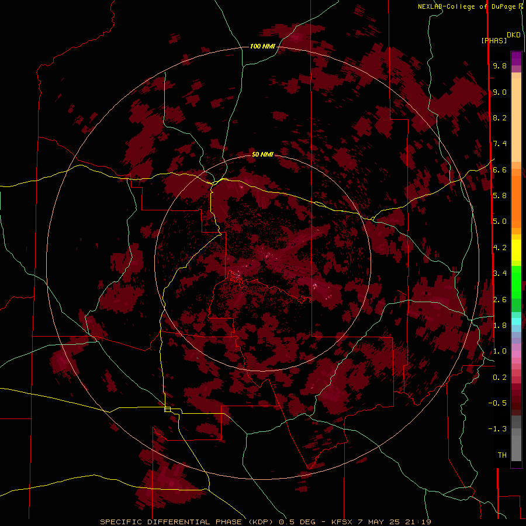The width and height of the screenshot is (526, 526).
Task: Pick the peach swatch on color bar
Action: coord(516,121)
